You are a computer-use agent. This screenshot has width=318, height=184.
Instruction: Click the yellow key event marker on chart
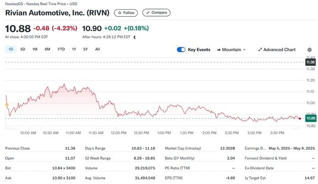pyautogui.click(x=7, y=105)
